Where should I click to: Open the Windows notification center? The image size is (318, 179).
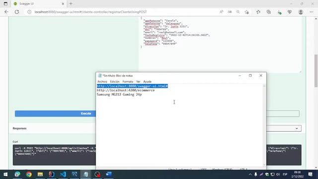click(310, 175)
